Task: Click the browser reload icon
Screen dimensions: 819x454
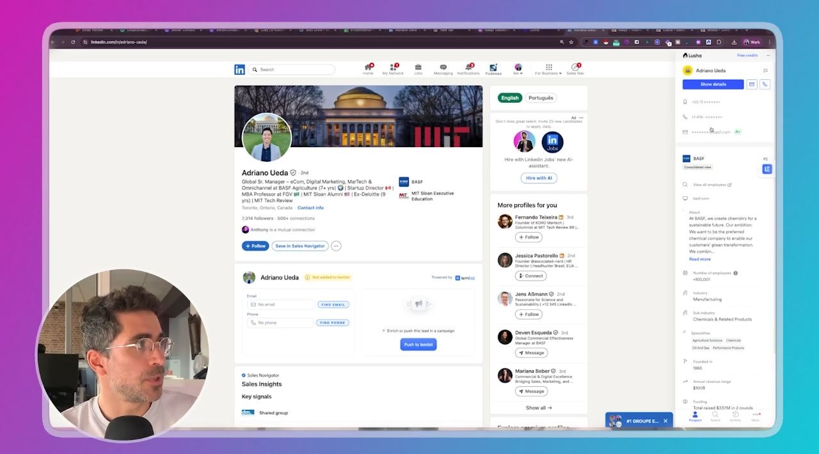Action: click(73, 42)
